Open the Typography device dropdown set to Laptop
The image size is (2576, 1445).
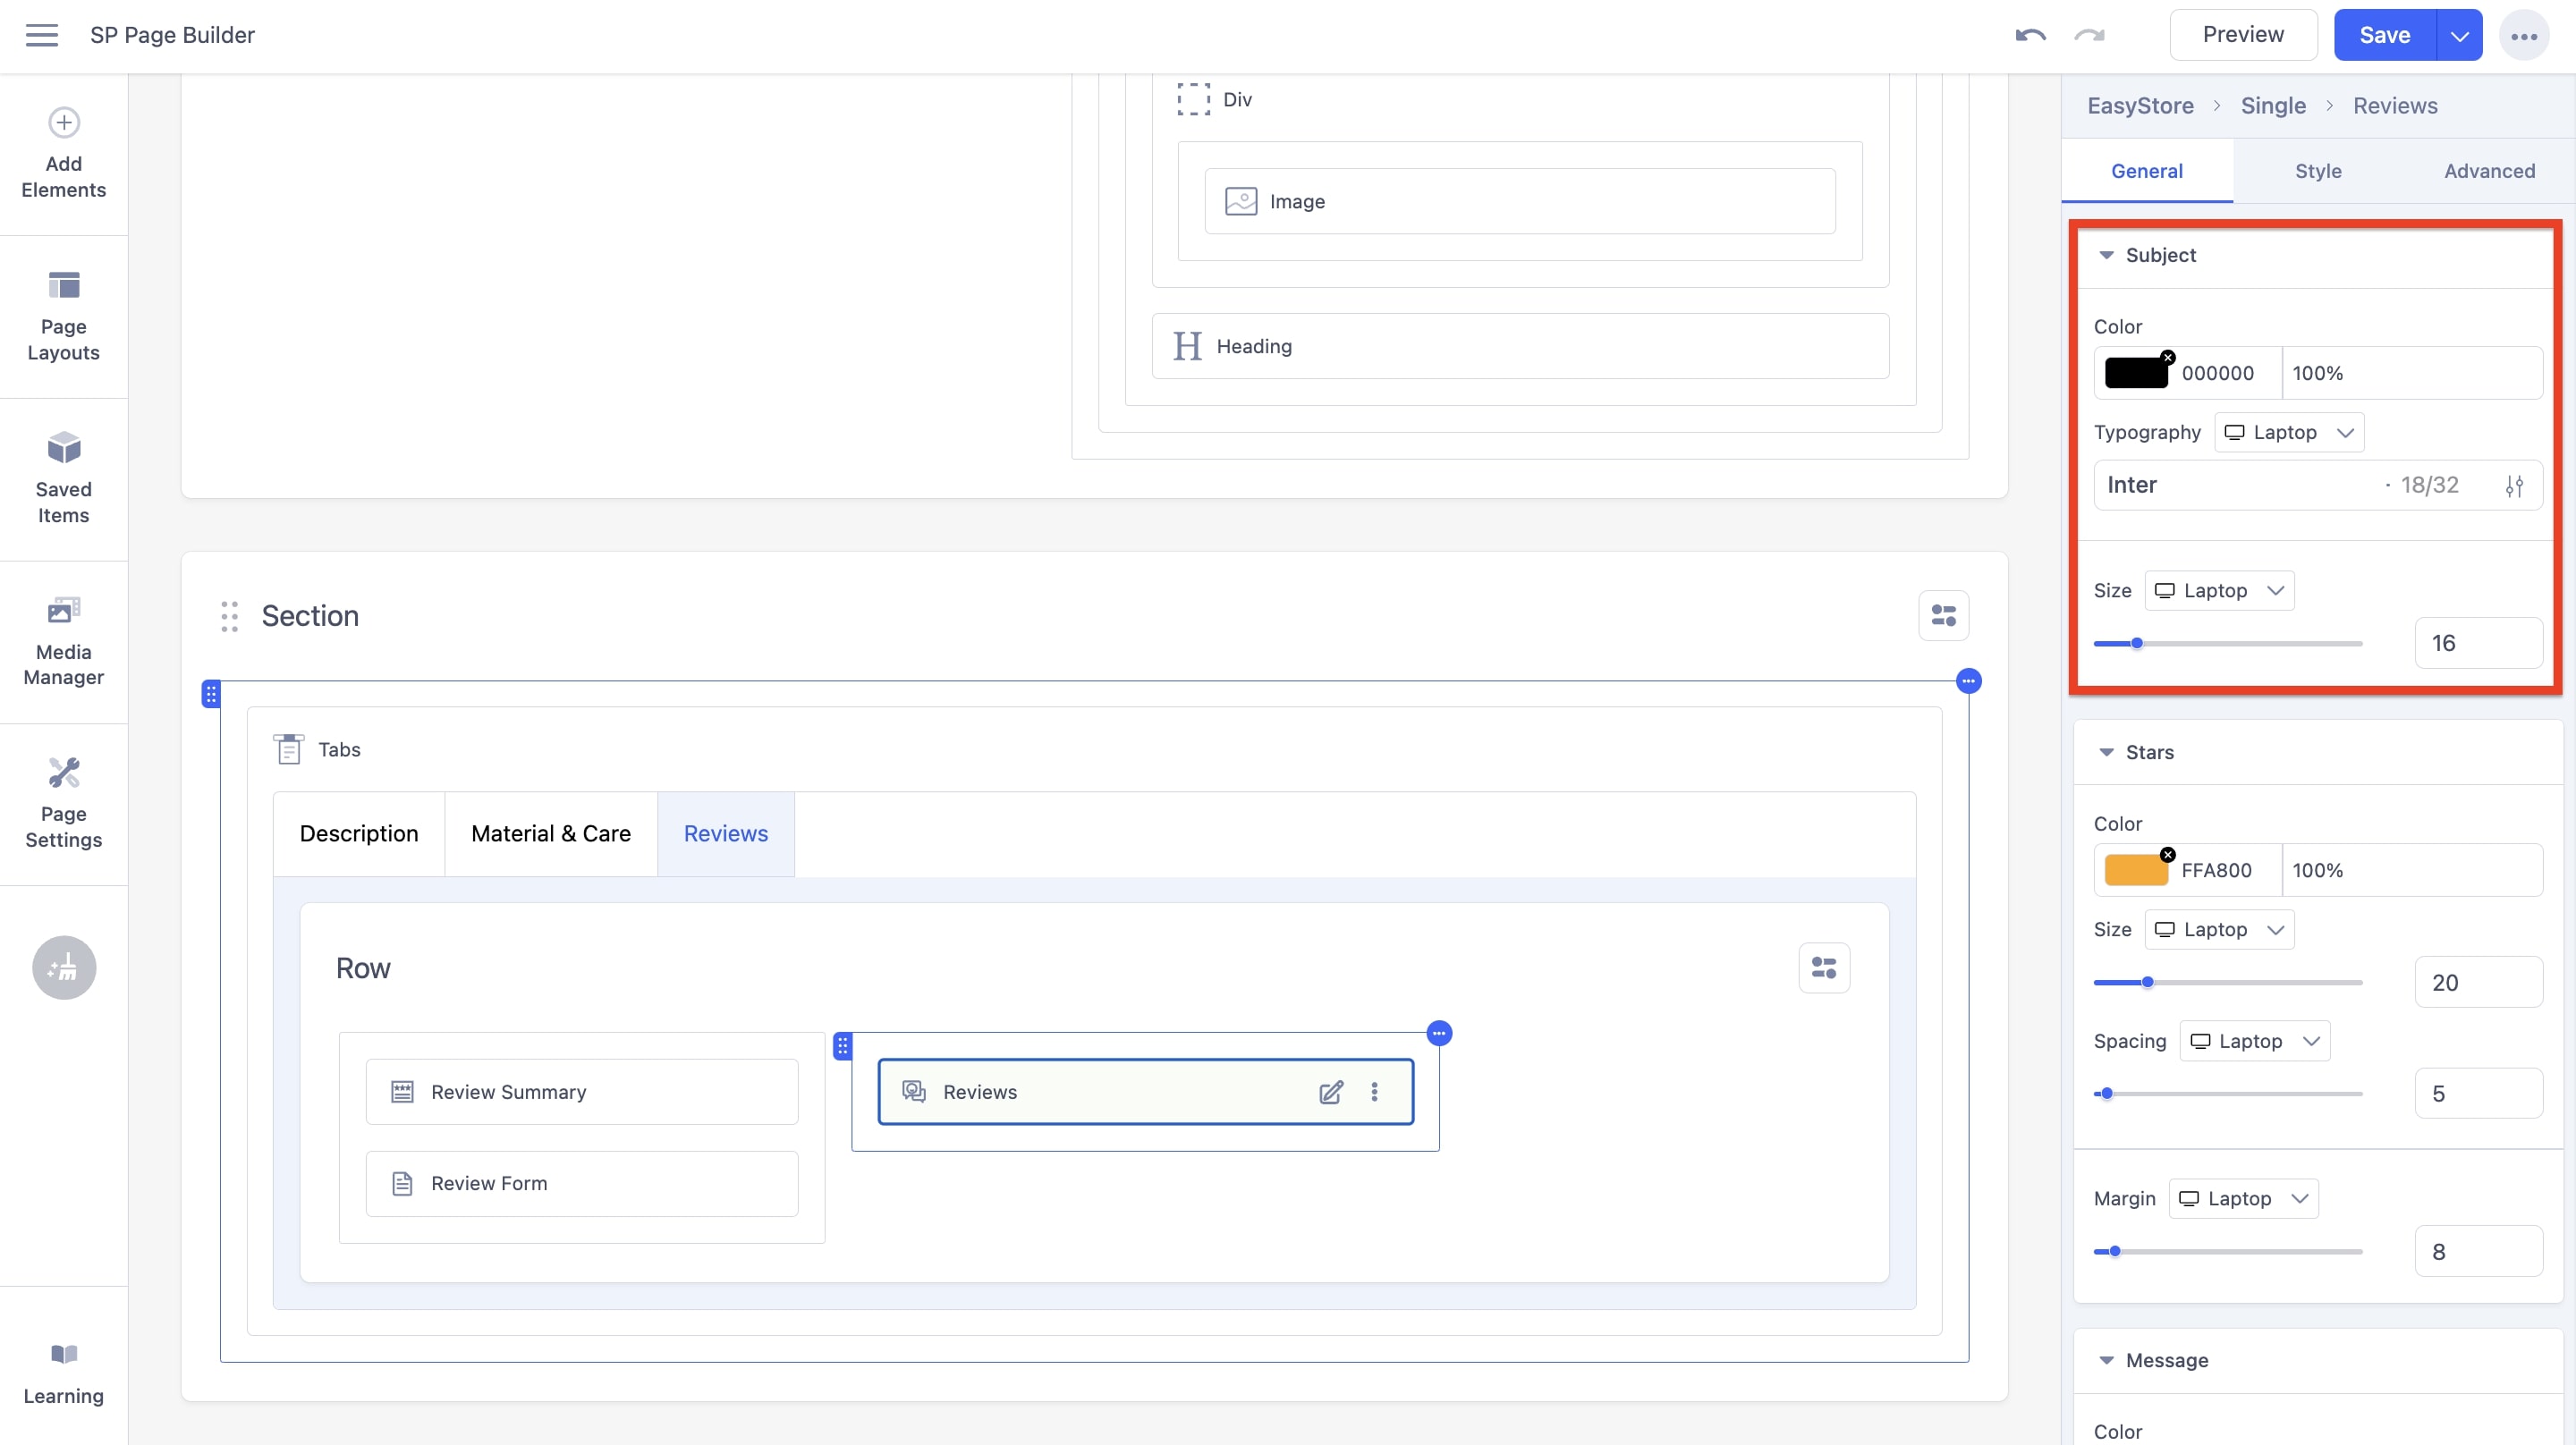[2290, 432]
